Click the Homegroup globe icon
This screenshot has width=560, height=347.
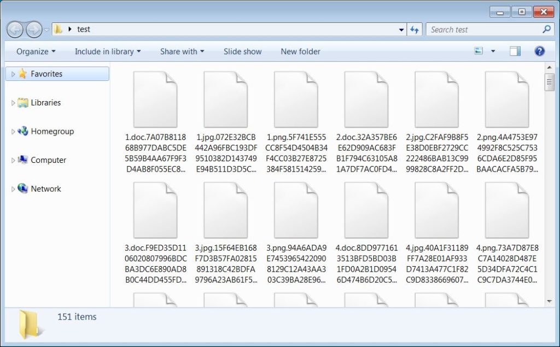point(22,131)
